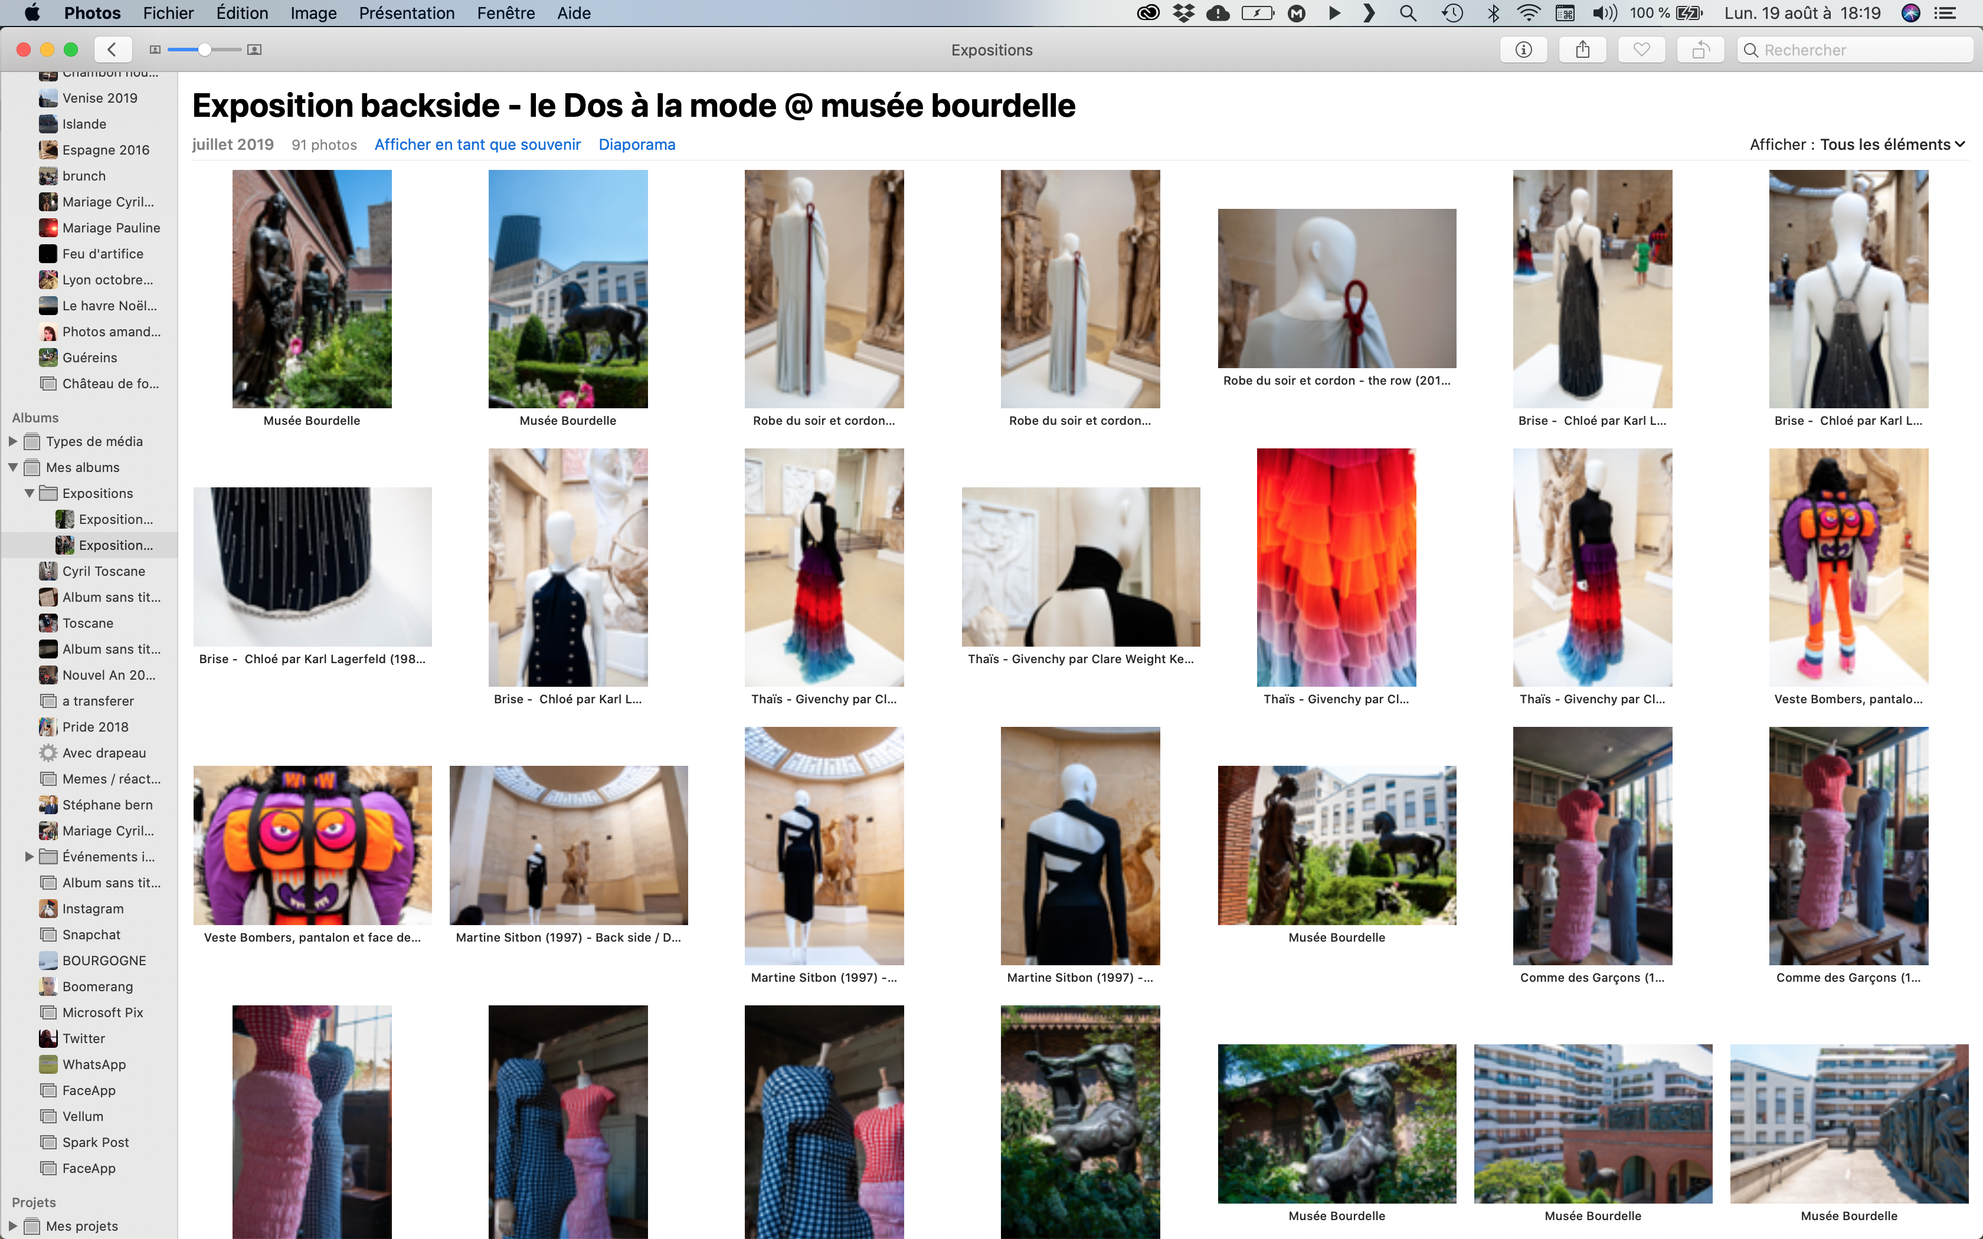Expand the Types de média folder

coord(12,442)
